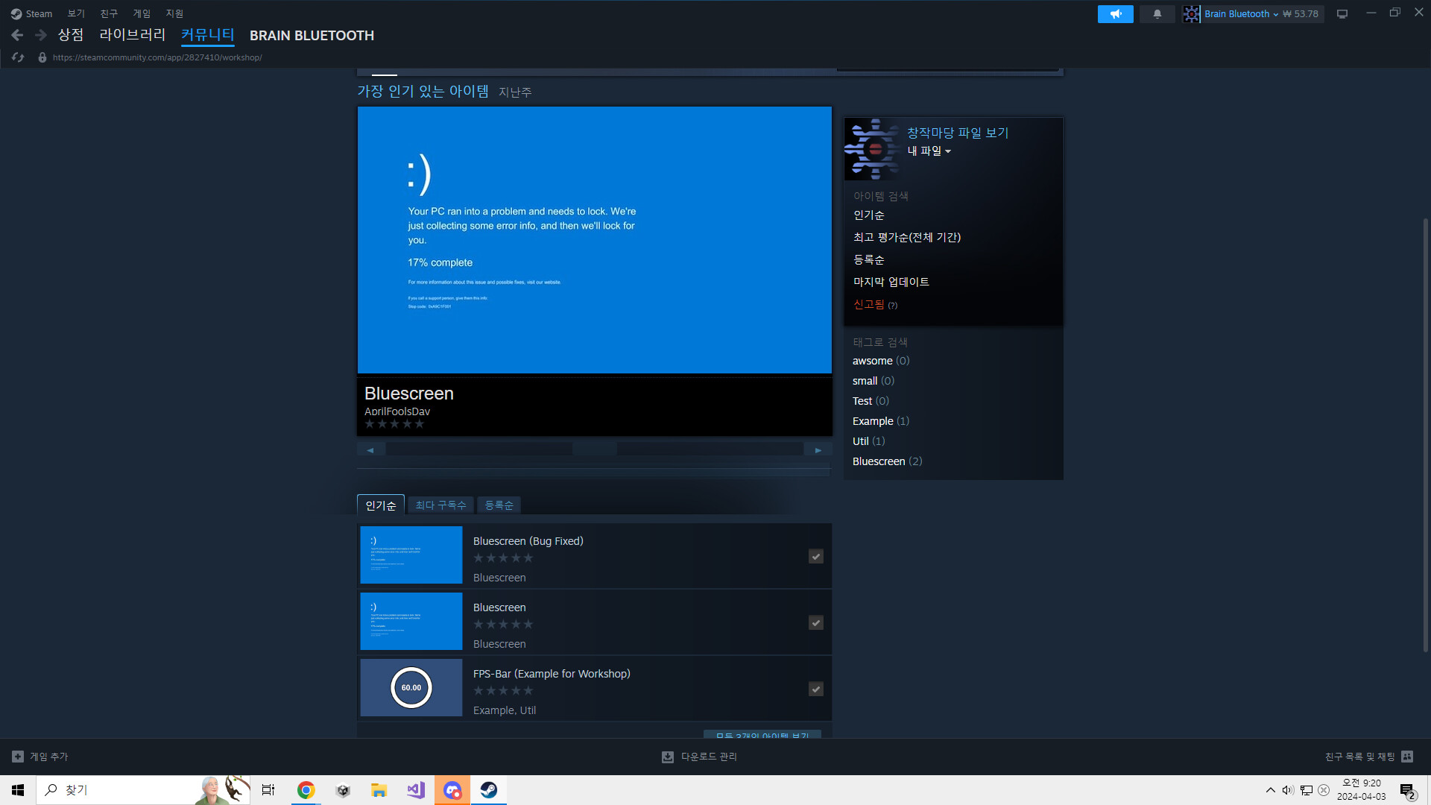Open Steam announcements with the megaphone icon
The height and width of the screenshot is (805, 1431).
coord(1115,13)
